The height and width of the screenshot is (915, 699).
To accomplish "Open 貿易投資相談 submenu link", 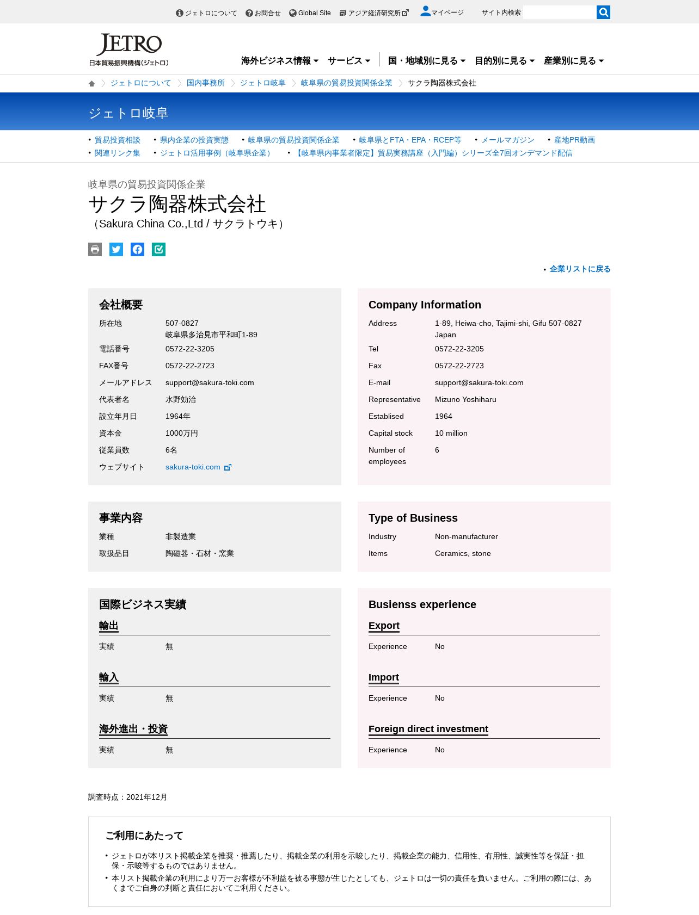I will click(x=118, y=140).
